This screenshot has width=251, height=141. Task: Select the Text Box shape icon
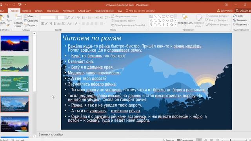[x=151, y=16]
